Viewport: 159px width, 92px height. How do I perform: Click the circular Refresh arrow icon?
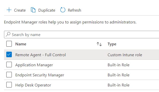click(63, 10)
